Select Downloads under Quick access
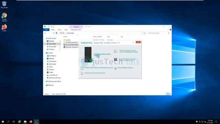 pos(53,44)
